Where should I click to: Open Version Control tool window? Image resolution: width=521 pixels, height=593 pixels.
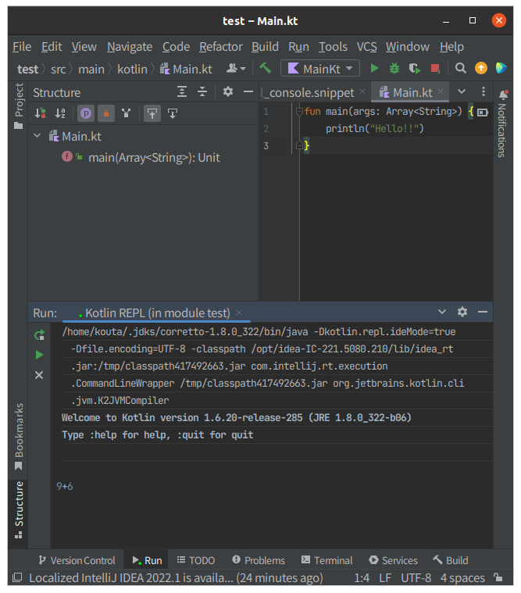[77, 560]
